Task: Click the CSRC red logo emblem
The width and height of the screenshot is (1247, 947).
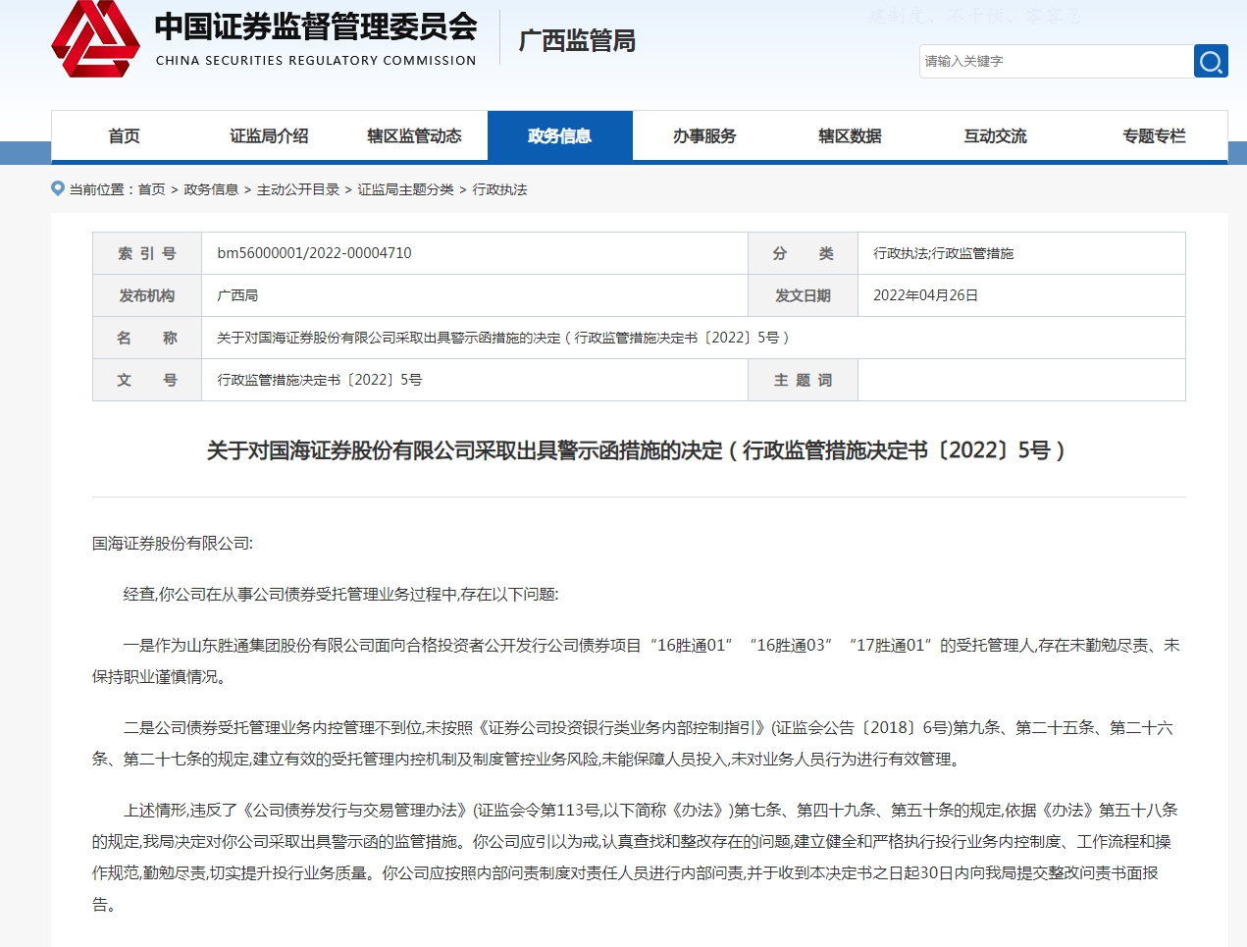Action: coord(95,39)
